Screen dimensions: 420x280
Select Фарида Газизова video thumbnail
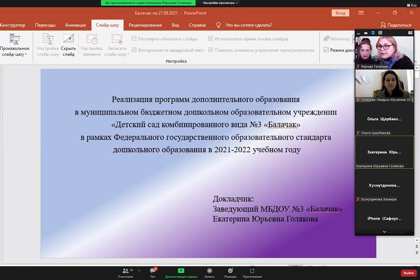click(x=385, y=53)
